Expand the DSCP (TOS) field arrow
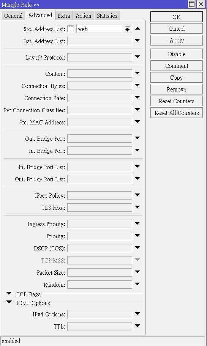The image size is (207, 346). pos(137,248)
